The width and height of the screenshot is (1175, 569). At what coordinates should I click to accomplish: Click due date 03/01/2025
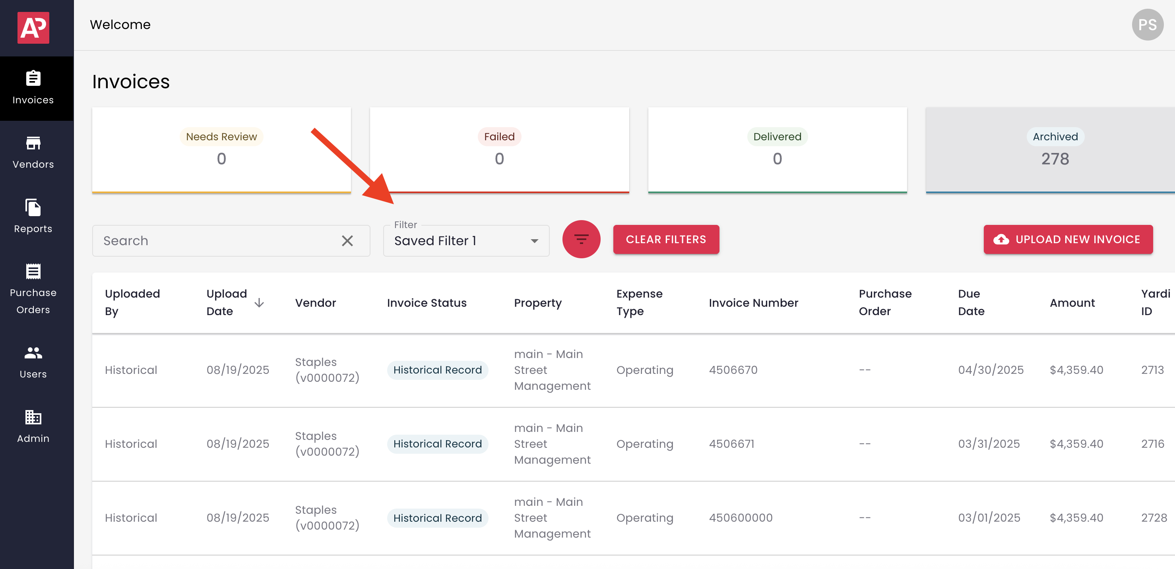989,517
